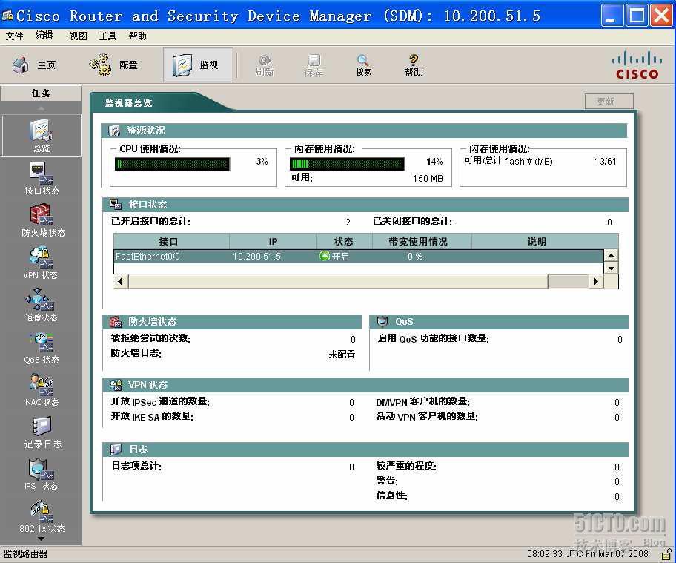Sort by the 带宽使用情况 column header
Viewport: 676px width, 563px height.
point(422,241)
